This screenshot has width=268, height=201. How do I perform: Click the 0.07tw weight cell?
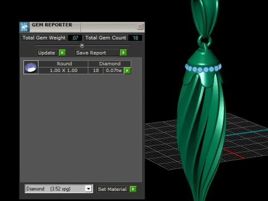pos(113,70)
